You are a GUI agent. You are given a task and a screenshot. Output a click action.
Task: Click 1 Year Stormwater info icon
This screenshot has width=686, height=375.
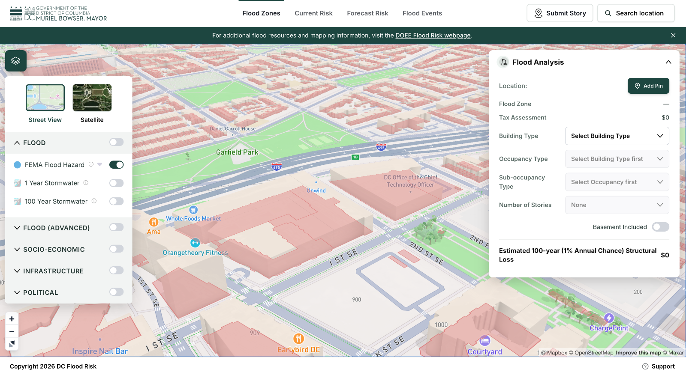[x=86, y=183]
